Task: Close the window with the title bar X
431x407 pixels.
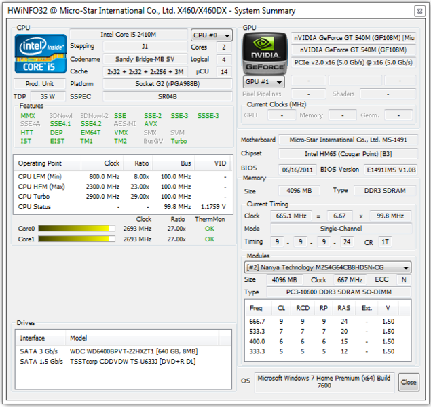Action: (419, 12)
